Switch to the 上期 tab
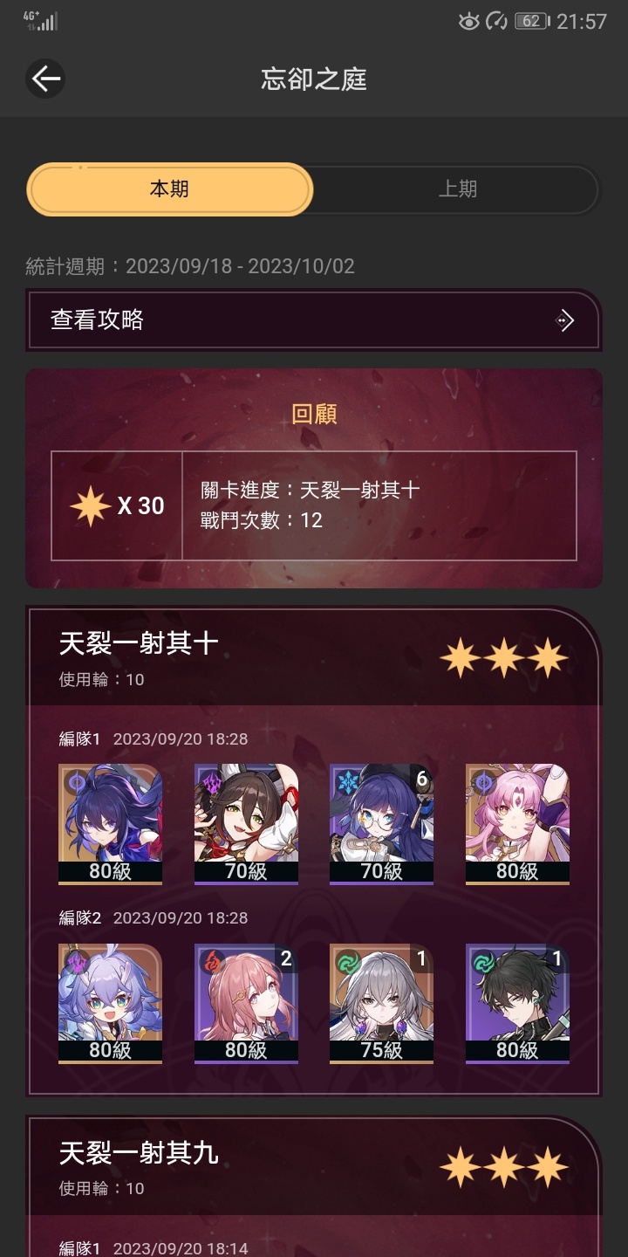Image resolution: width=628 pixels, height=1257 pixels. coord(457,189)
